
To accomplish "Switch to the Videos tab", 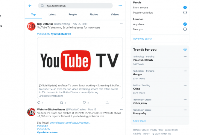I will 115,14.
